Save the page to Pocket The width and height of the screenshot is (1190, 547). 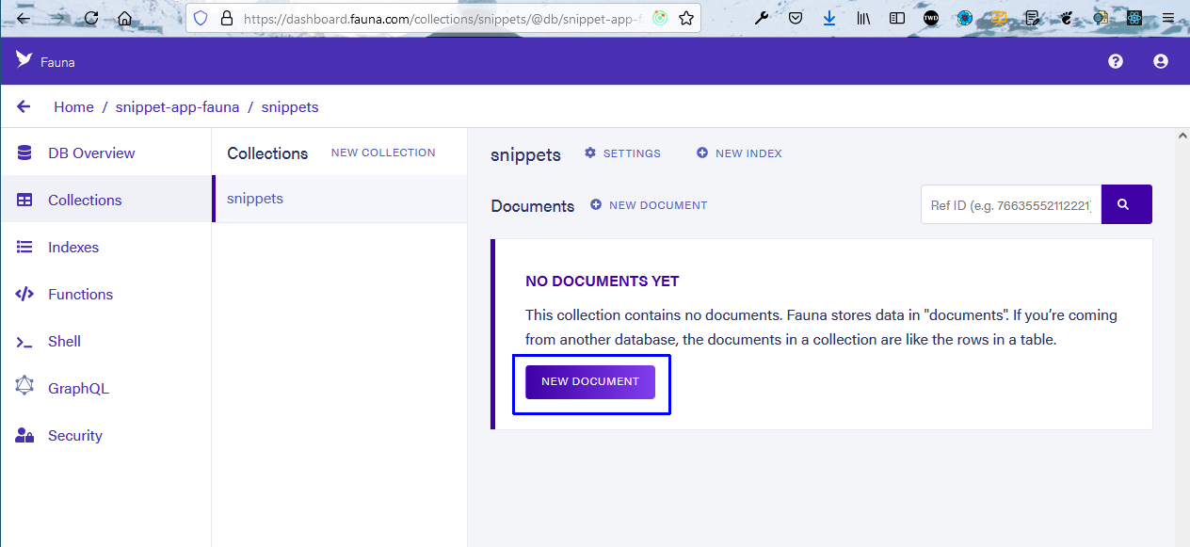pos(796,18)
